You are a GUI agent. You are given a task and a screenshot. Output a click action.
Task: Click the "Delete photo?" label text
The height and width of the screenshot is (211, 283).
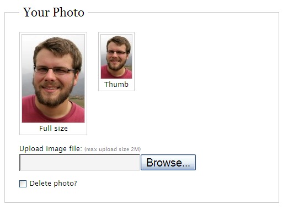53,184
